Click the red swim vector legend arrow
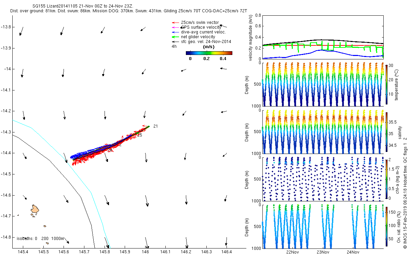This screenshot has width=410, height=256. (x=175, y=23)
